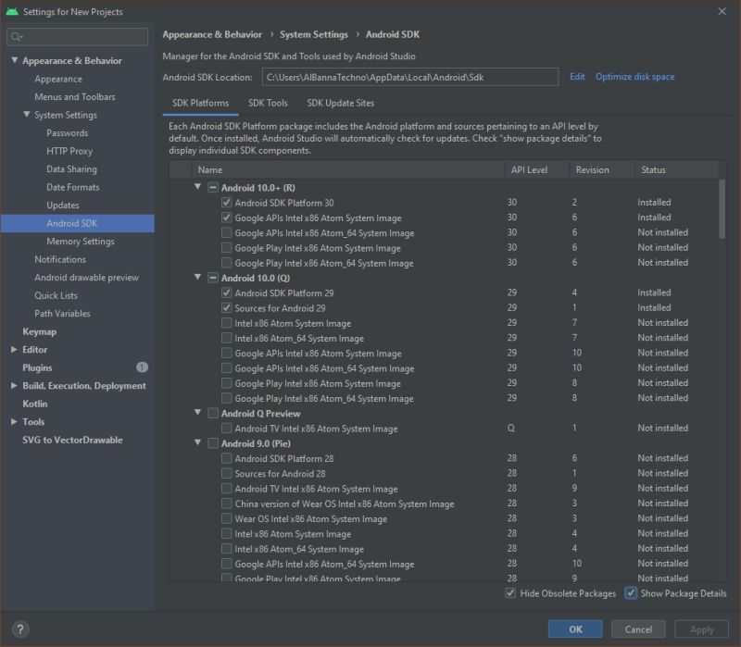Check Wear OS Intel x86 Atom System Image
741x647 pixels.
(226, 518)
